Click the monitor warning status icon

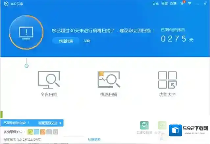(x=26, y=32)
